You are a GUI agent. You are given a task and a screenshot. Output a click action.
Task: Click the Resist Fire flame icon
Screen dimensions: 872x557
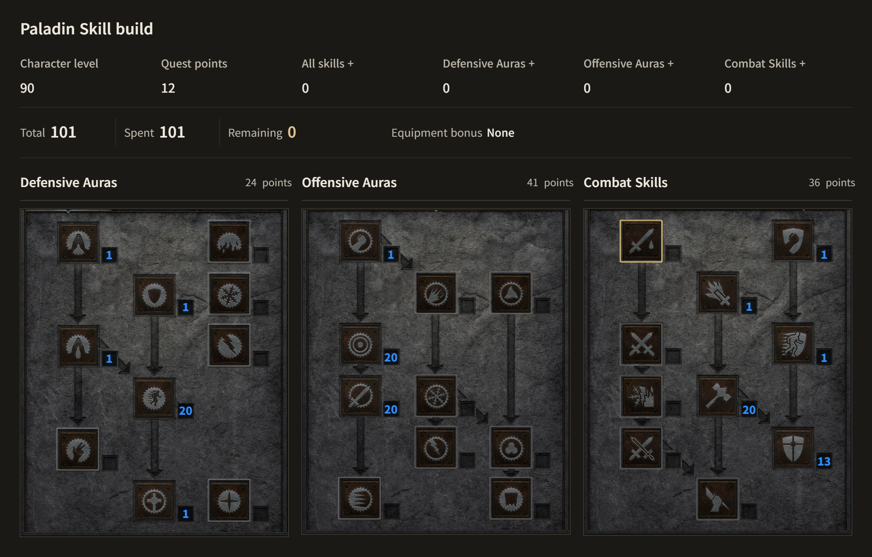click(229, 242)
